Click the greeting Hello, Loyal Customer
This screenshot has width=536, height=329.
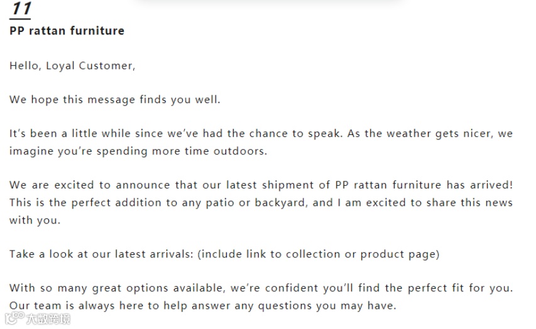pyautogui.click(x=72, y=65)
